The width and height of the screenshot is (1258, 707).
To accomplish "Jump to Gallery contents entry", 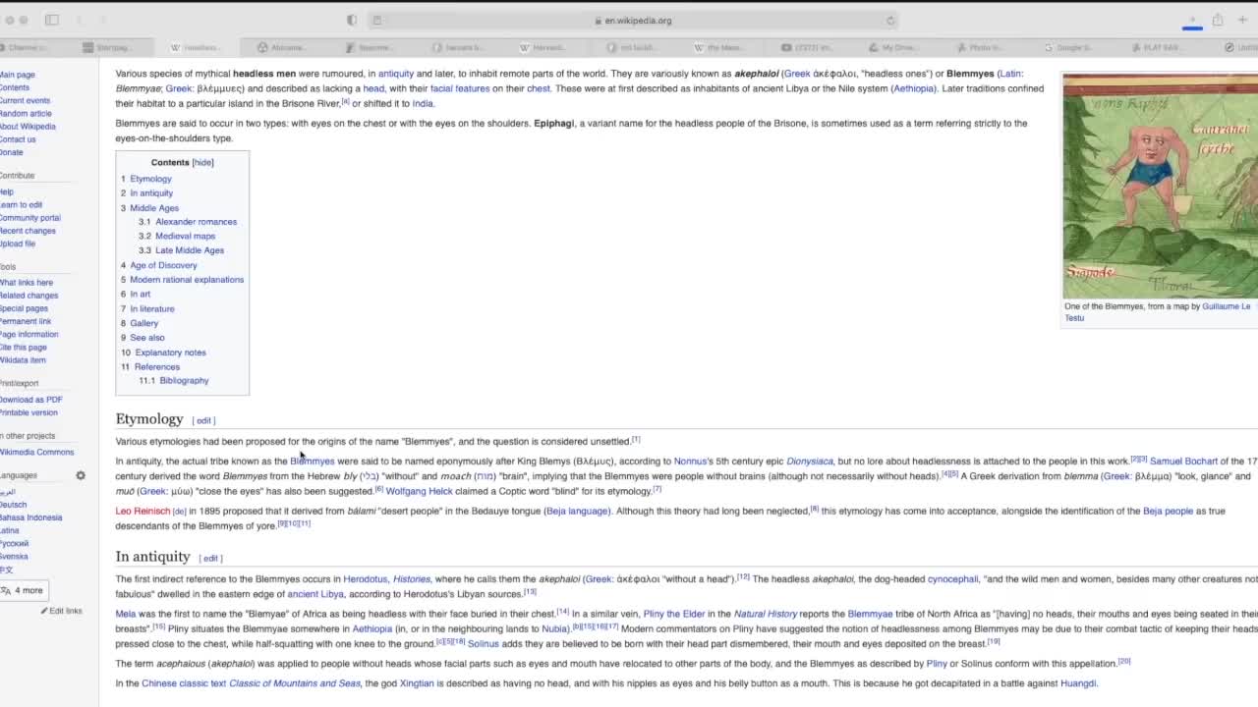I will coord(143,323).
